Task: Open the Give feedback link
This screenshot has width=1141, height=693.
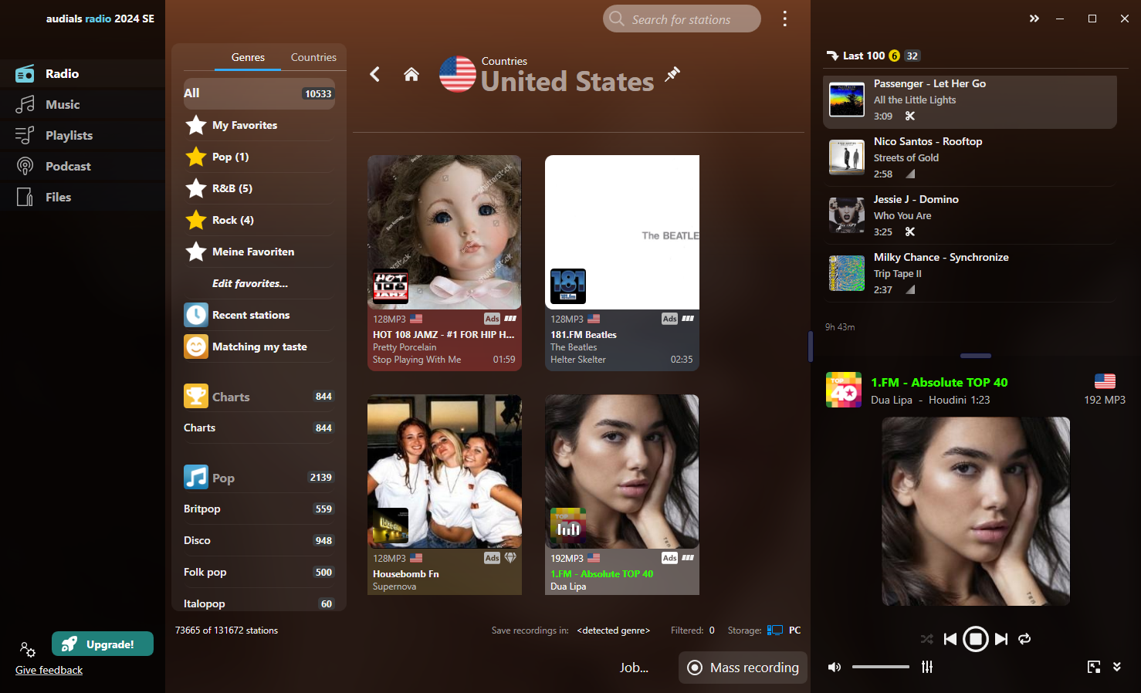Action: (49, 670)
